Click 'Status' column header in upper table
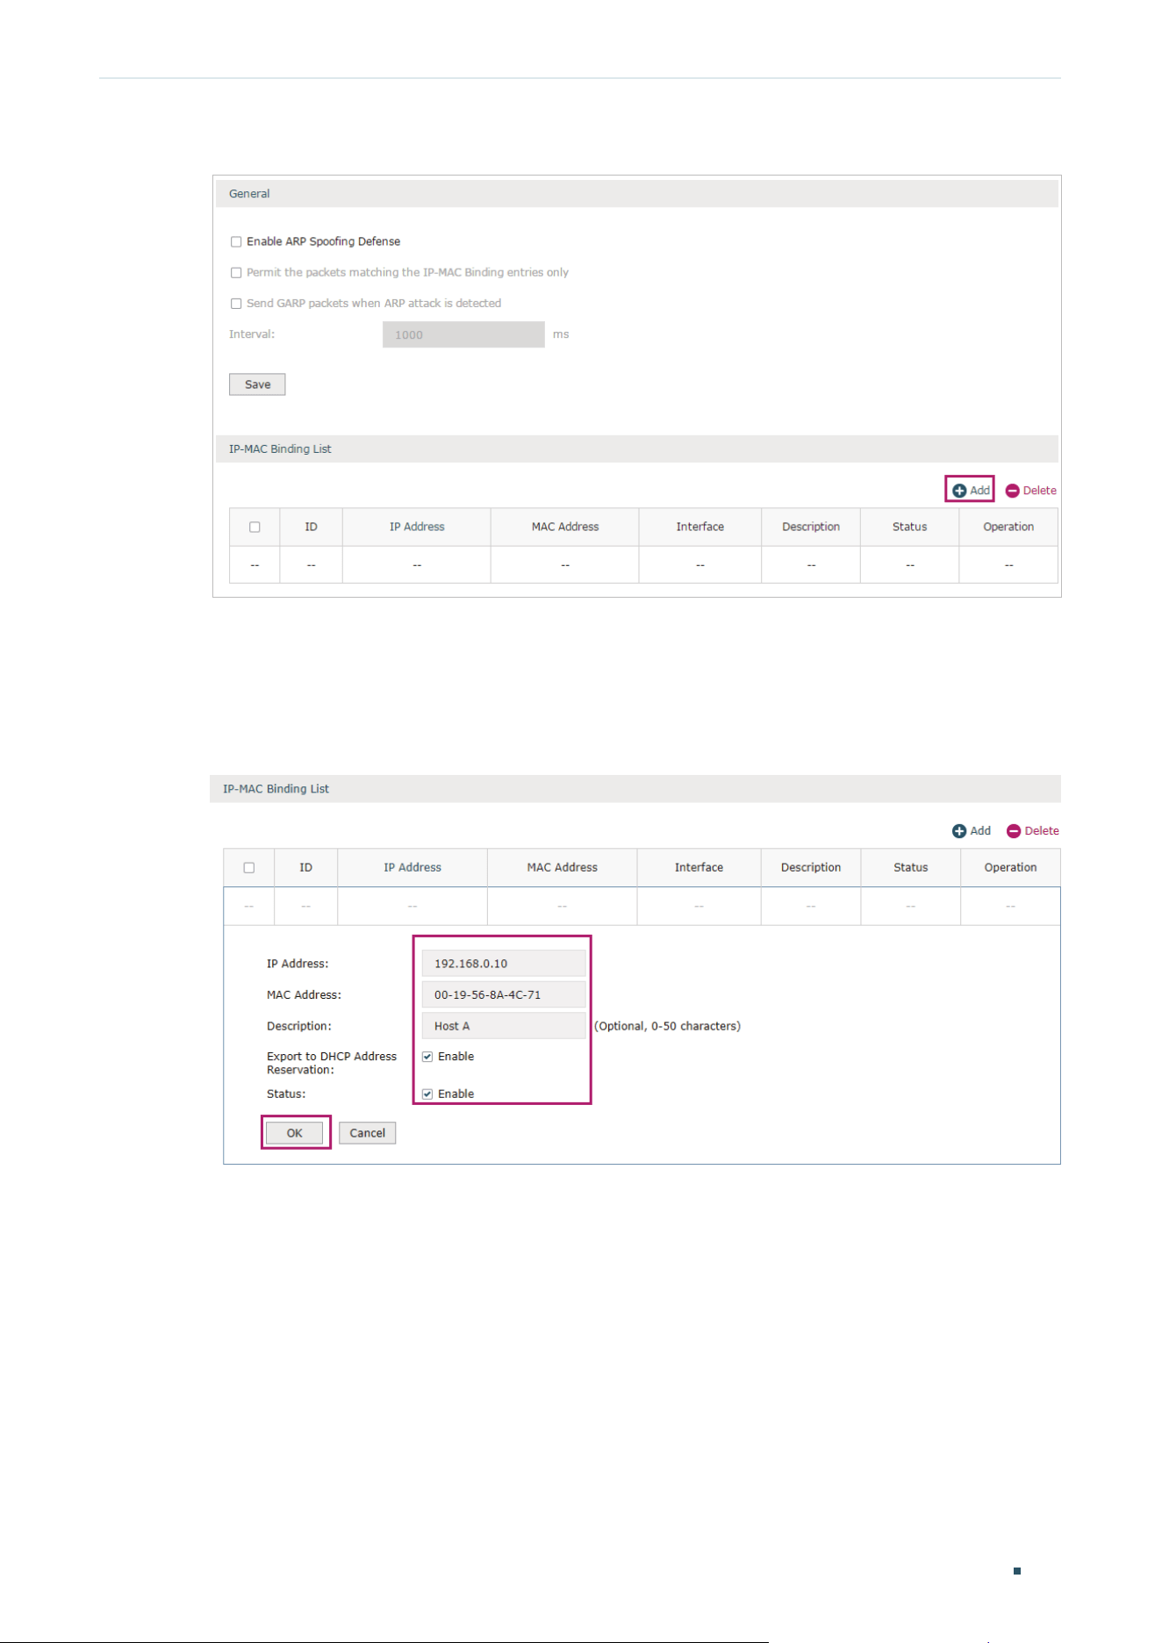This screenshot has height=1643, width=1162. point(910,527)
